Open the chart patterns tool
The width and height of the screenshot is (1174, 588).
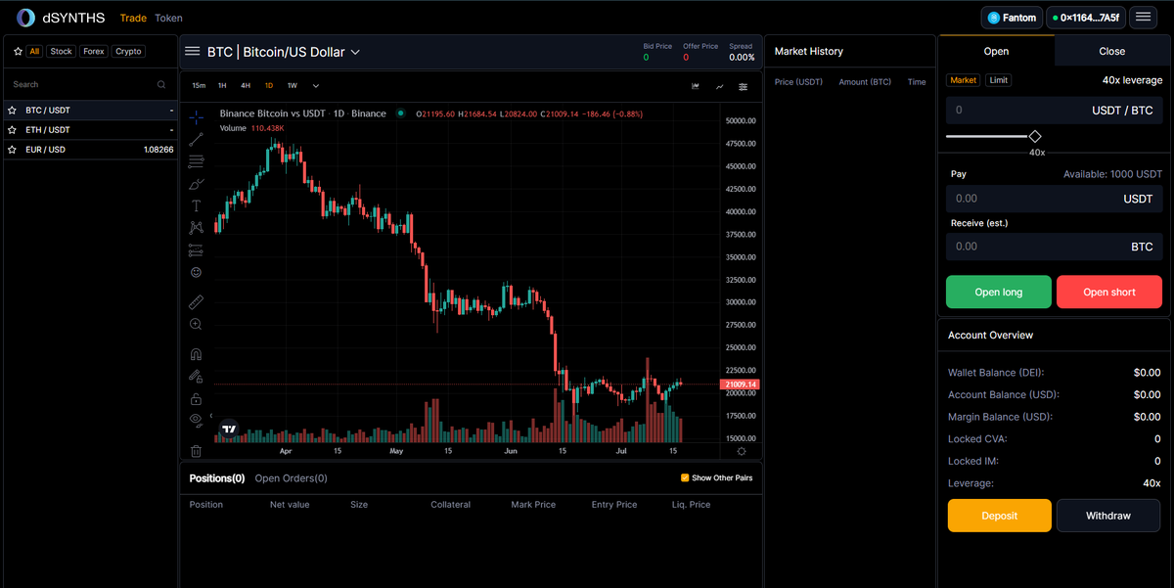coord(196,227)
